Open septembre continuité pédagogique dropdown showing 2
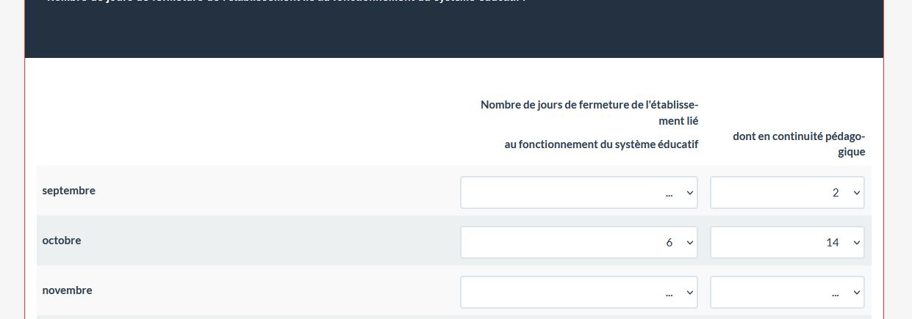912x319 pixels. (786, 193)
